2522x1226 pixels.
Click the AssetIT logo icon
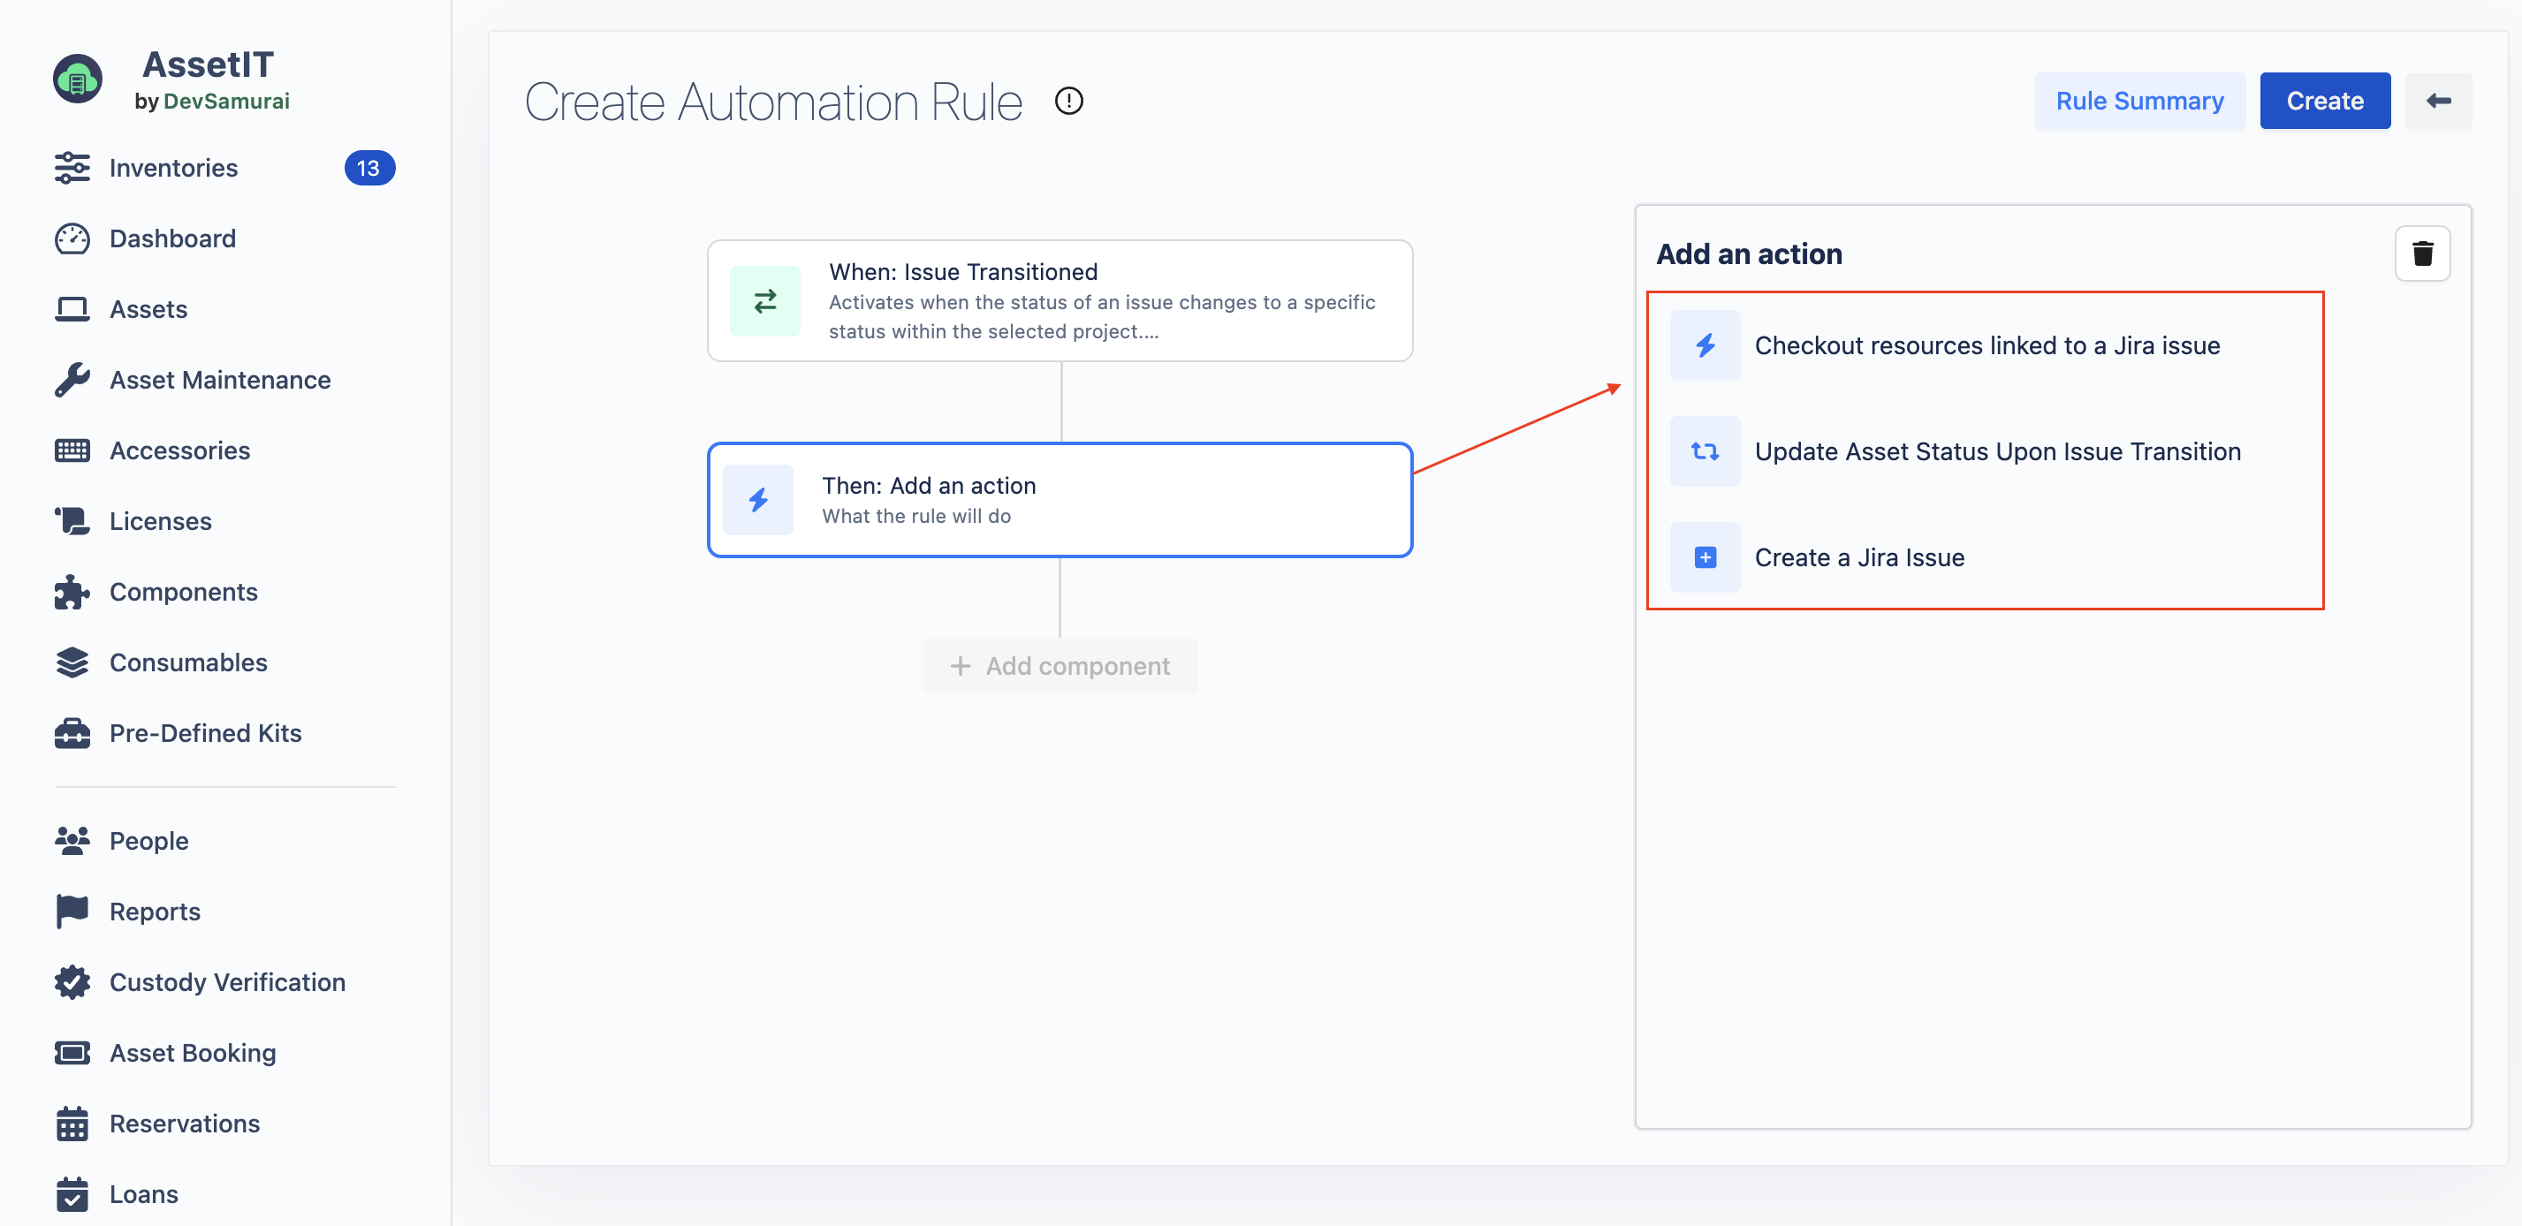78,79
